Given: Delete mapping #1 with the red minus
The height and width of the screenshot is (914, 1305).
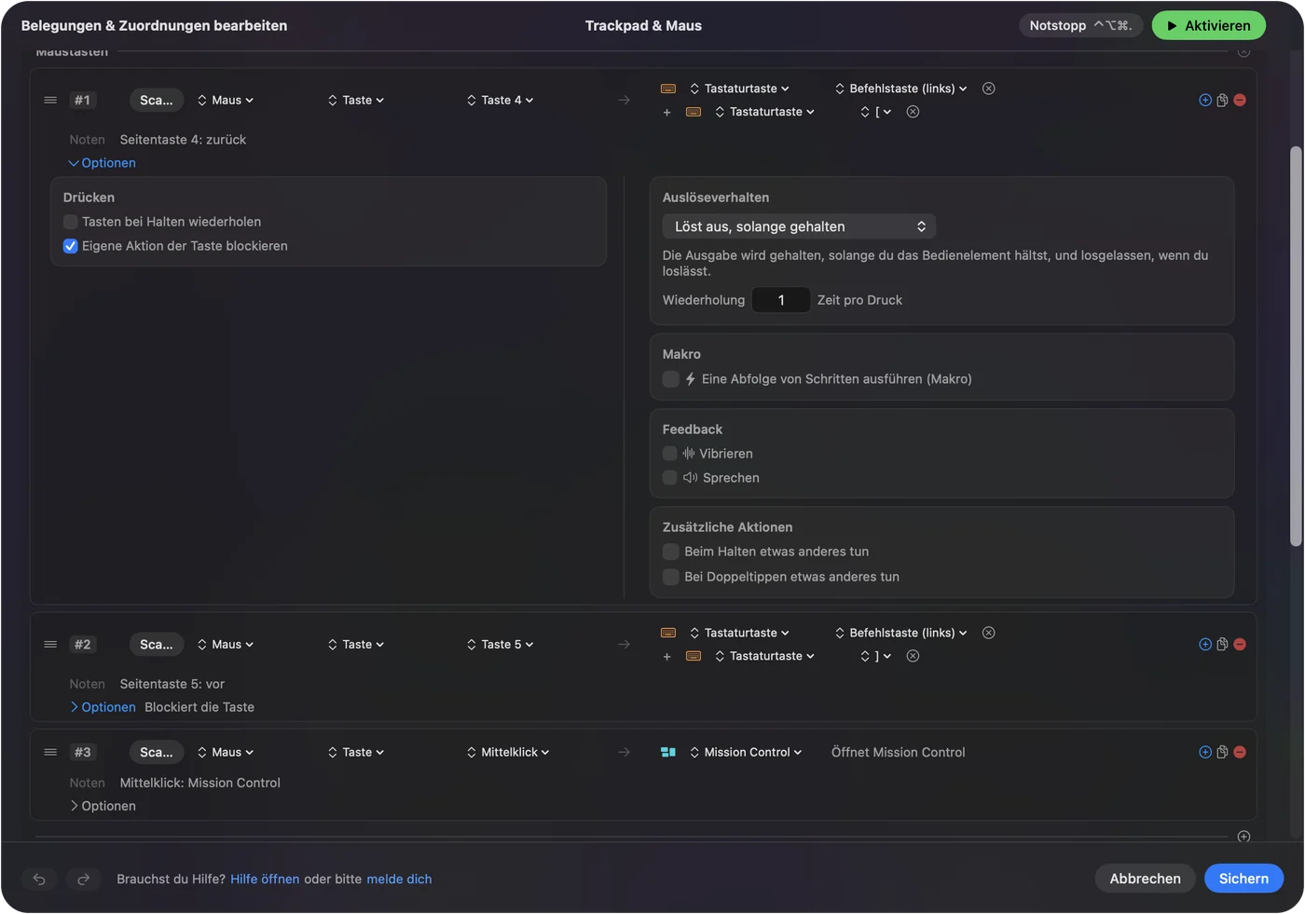Looking at the screenshot, I should [x=1240, y=100].
